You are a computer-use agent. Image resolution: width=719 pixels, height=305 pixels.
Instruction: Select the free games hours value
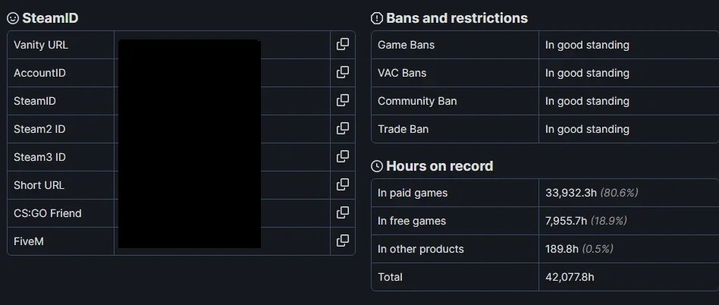click(566, 221)
